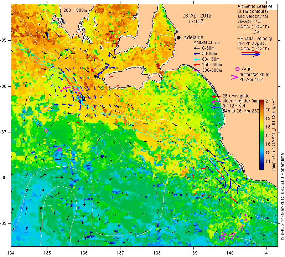285x257 pixels.
Task: Click the '17:12Z' time label
Action: click(196, 21)
